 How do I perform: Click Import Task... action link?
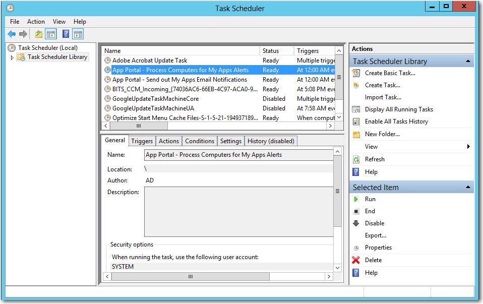(383, 97)
